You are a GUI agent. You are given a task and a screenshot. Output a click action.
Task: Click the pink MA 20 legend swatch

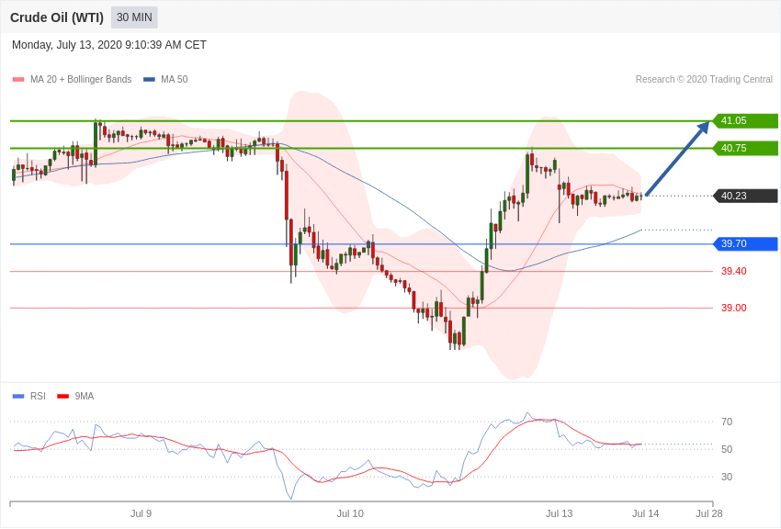point(18,79)
